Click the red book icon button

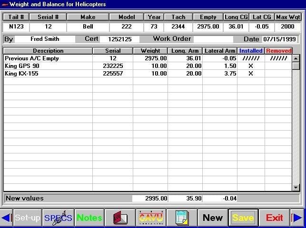[x=119, y=218]
